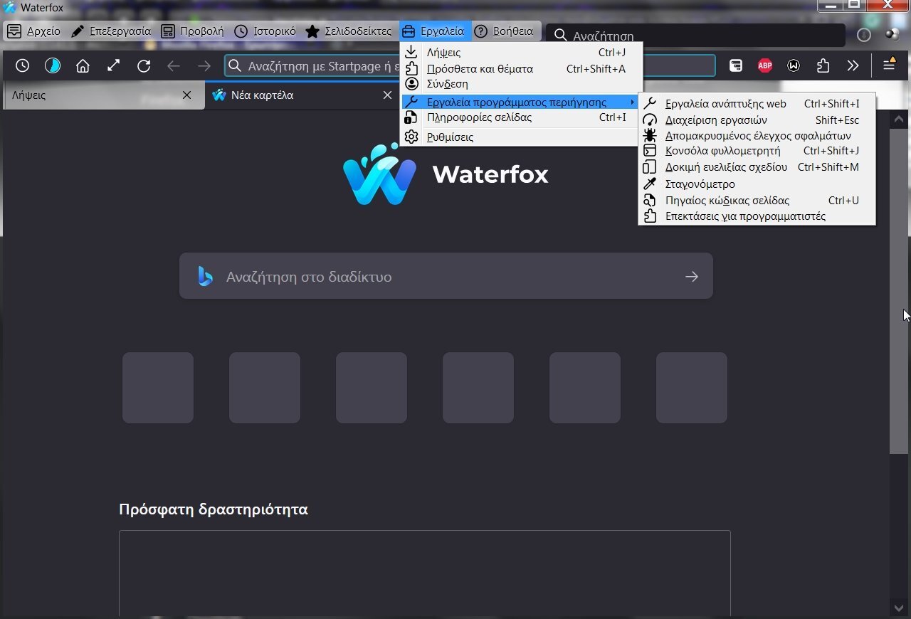Click the first empty shortcut tile

click(x=158, y=388)
